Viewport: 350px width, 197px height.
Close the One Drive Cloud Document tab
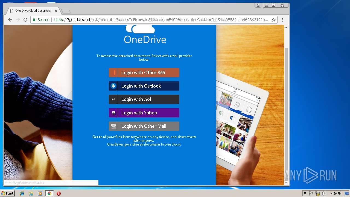tap(56, 11)
